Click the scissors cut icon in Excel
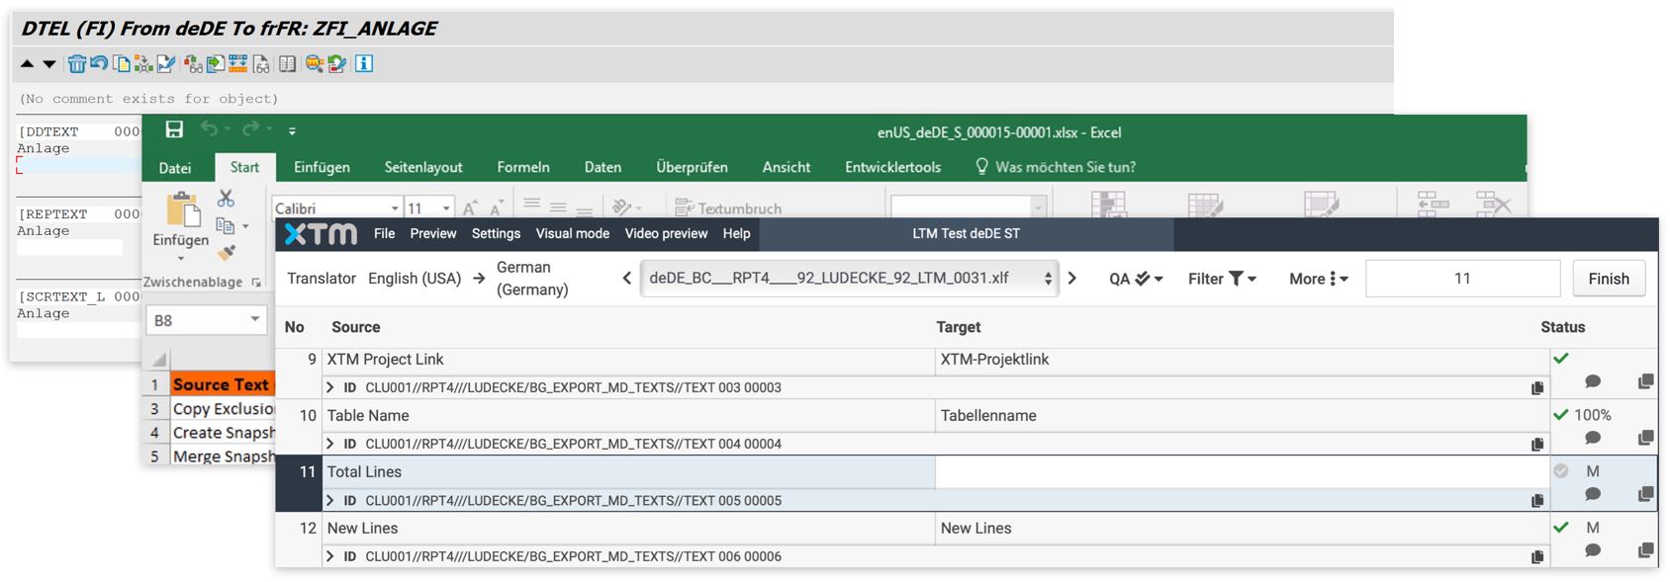Viewport: 1670px width, 582px height. pos(226,199)
